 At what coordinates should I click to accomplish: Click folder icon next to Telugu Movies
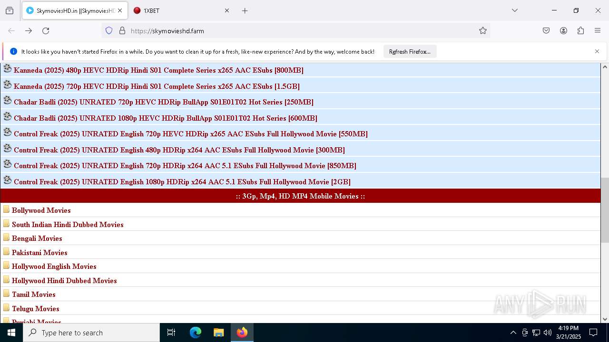tap(6, 308)
